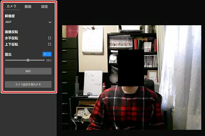
Task: Go to the 設定 tab
Action: tap(45, 6)
